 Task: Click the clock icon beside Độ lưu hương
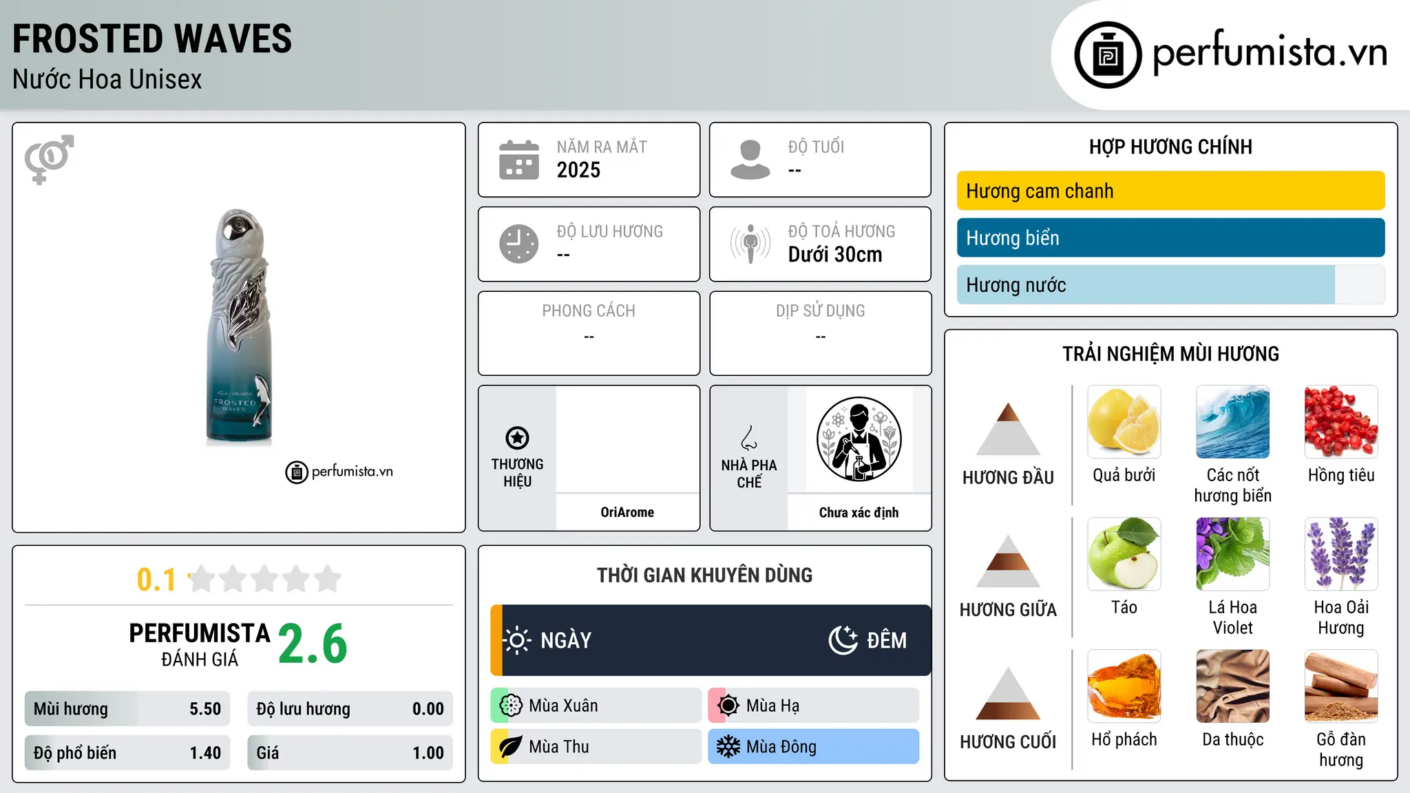(519, 244)
